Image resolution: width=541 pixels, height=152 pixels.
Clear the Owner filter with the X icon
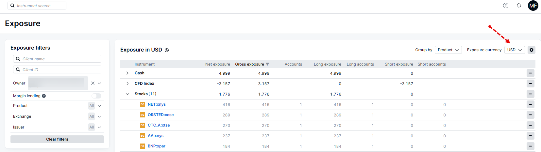[93, 83]
